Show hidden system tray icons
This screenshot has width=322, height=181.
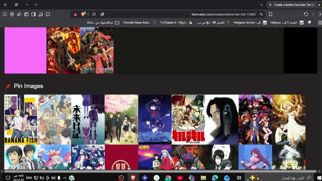(65, 178)
